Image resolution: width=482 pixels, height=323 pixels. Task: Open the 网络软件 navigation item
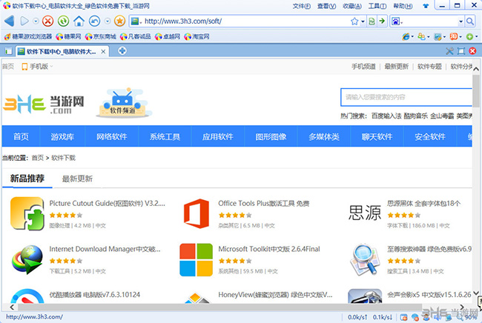pos(111,136)
